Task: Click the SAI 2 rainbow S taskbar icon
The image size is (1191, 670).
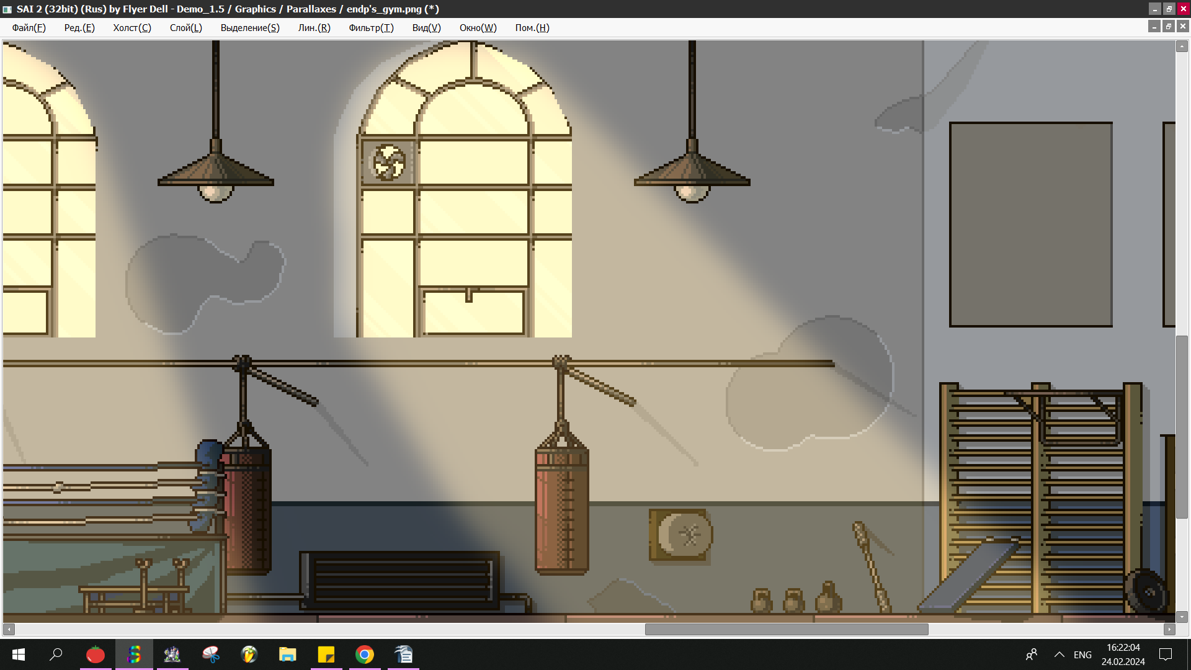Action: coord(134,654)
